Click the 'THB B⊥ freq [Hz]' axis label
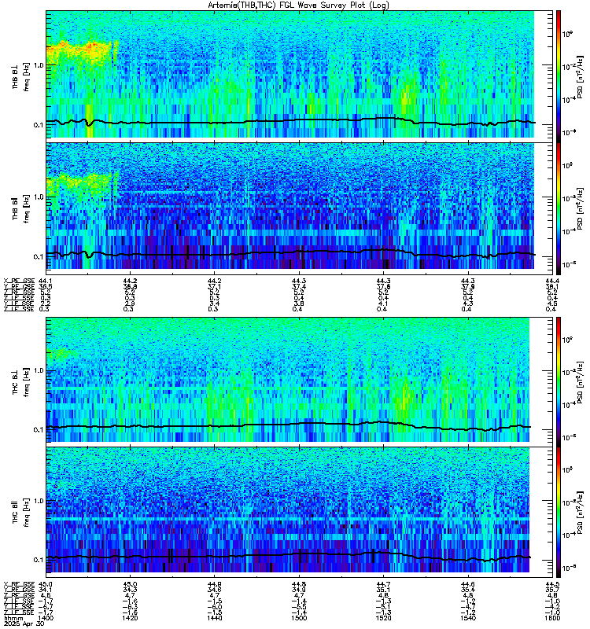The height and width of the screenshot is (629, 590). [x=20, y=76]
